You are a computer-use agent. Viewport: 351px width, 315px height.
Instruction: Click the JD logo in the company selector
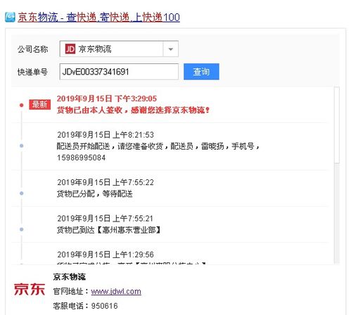point(70,49)
